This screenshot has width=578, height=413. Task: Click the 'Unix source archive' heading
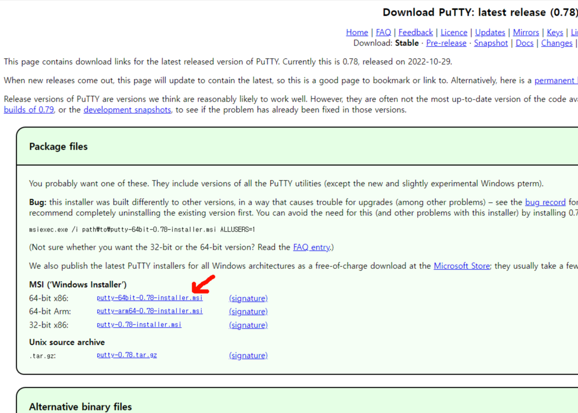67,342
